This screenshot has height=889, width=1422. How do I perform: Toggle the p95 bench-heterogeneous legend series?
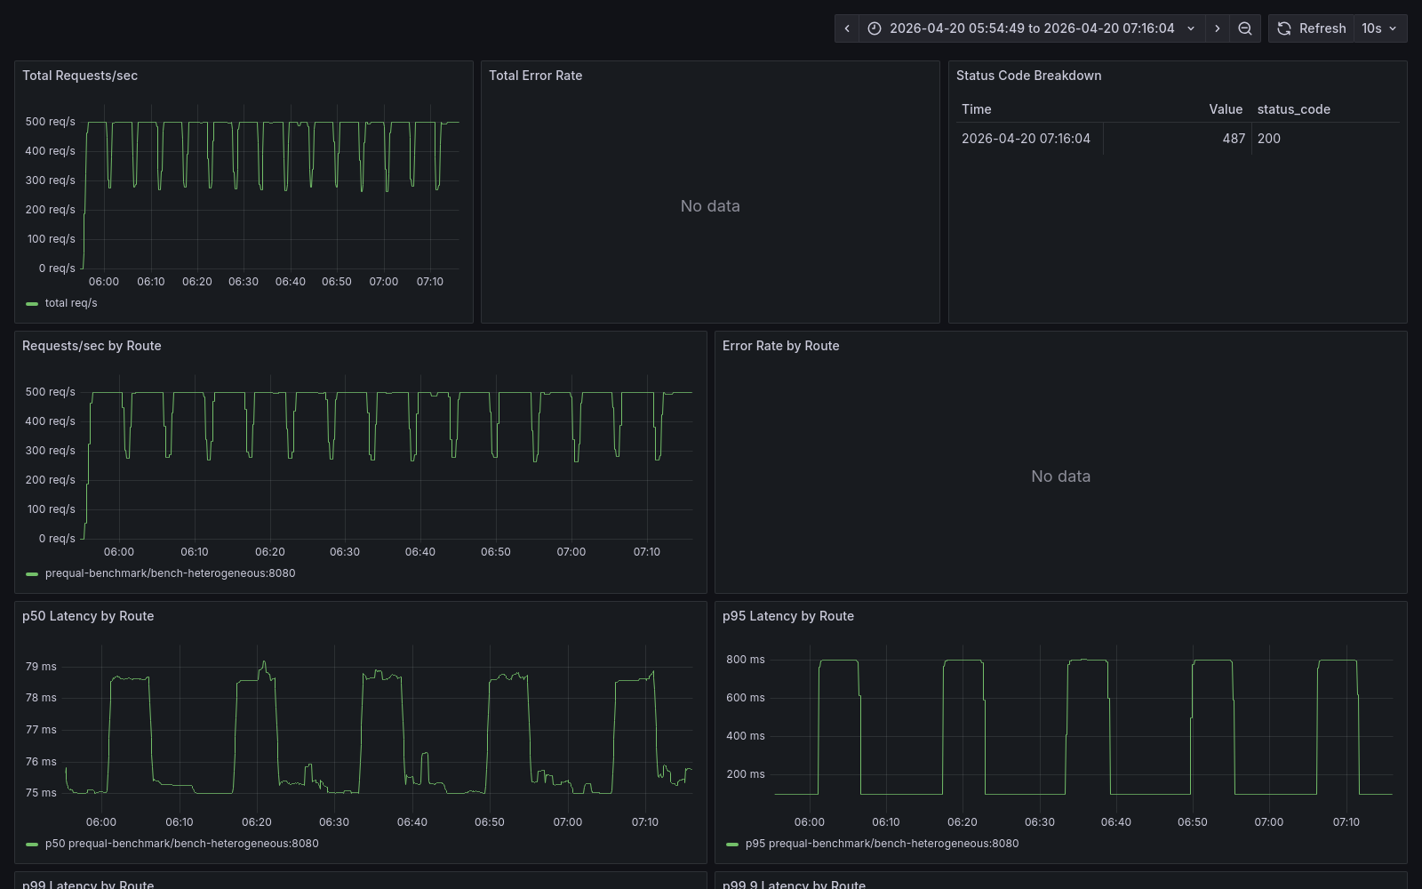pyautogui.click(x=883, y=844)
